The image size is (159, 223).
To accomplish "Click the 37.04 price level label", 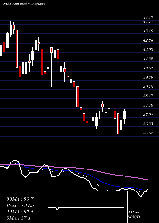I will 148,115.
